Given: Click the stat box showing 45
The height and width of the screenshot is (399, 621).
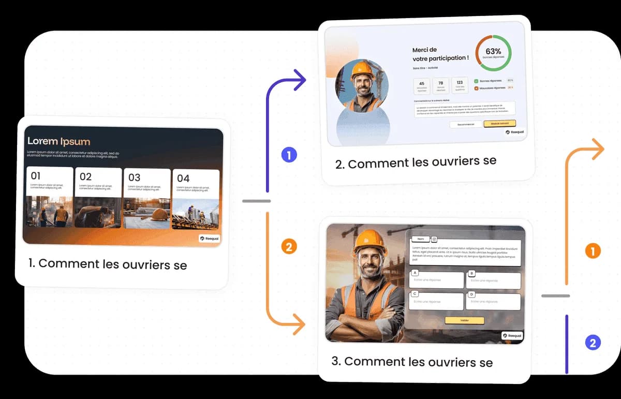Looking at the screenshot, I should coord(422,86).
